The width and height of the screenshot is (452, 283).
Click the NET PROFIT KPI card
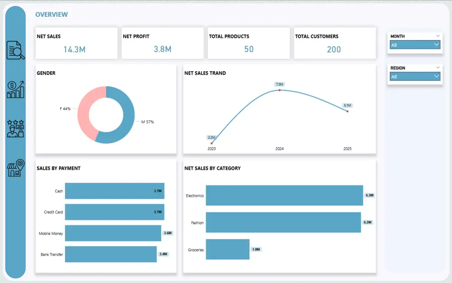[162, 43]
